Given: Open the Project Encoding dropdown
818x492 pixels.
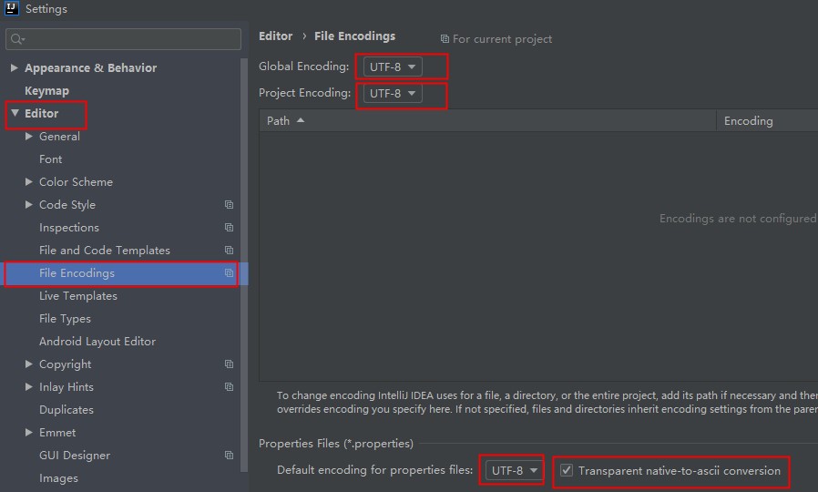Looking at the screenshot, I should tap(393, 93).
